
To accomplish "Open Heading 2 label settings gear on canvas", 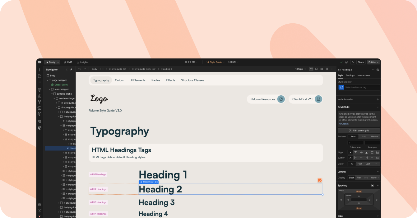I will [156, 182].
